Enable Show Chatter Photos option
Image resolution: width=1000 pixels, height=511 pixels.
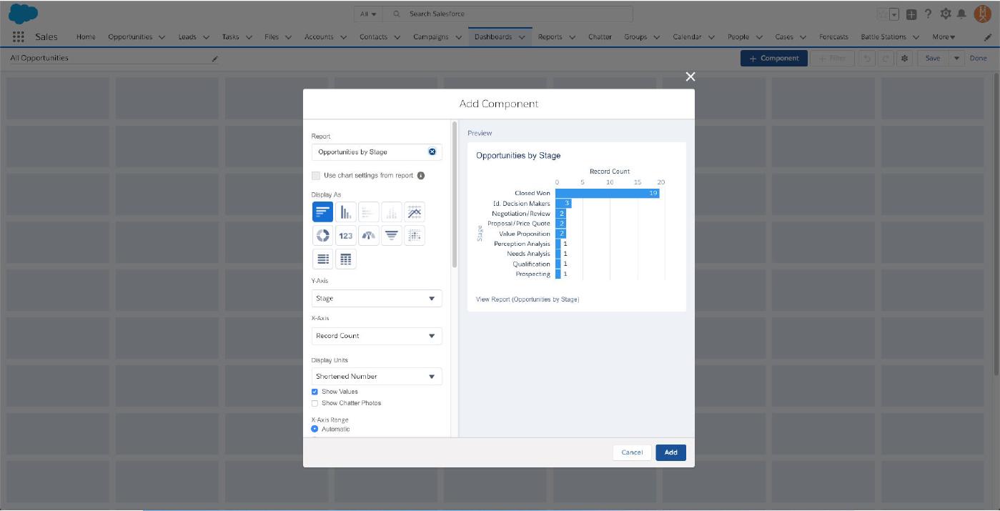(x=315, y=403)
